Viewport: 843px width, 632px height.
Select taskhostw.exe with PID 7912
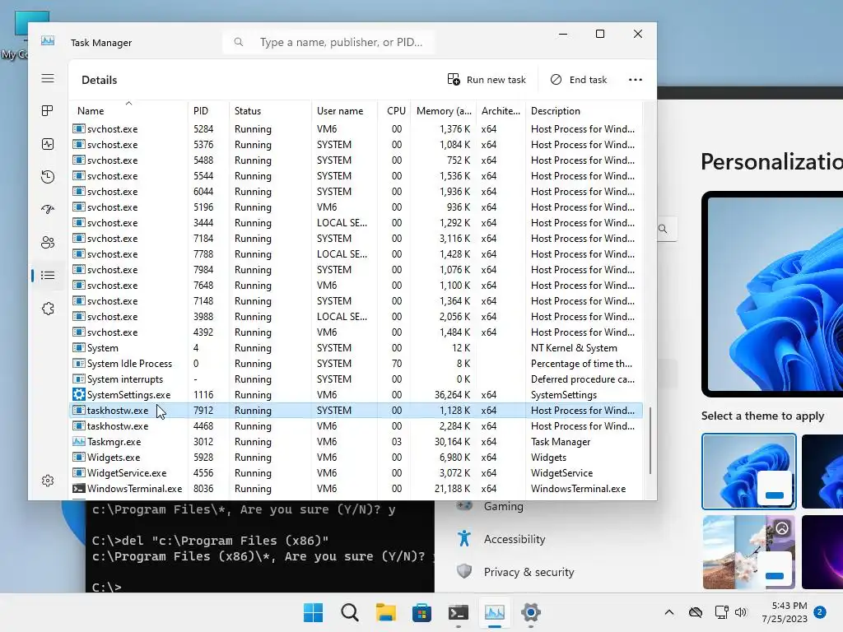click(x=356, y=411)
